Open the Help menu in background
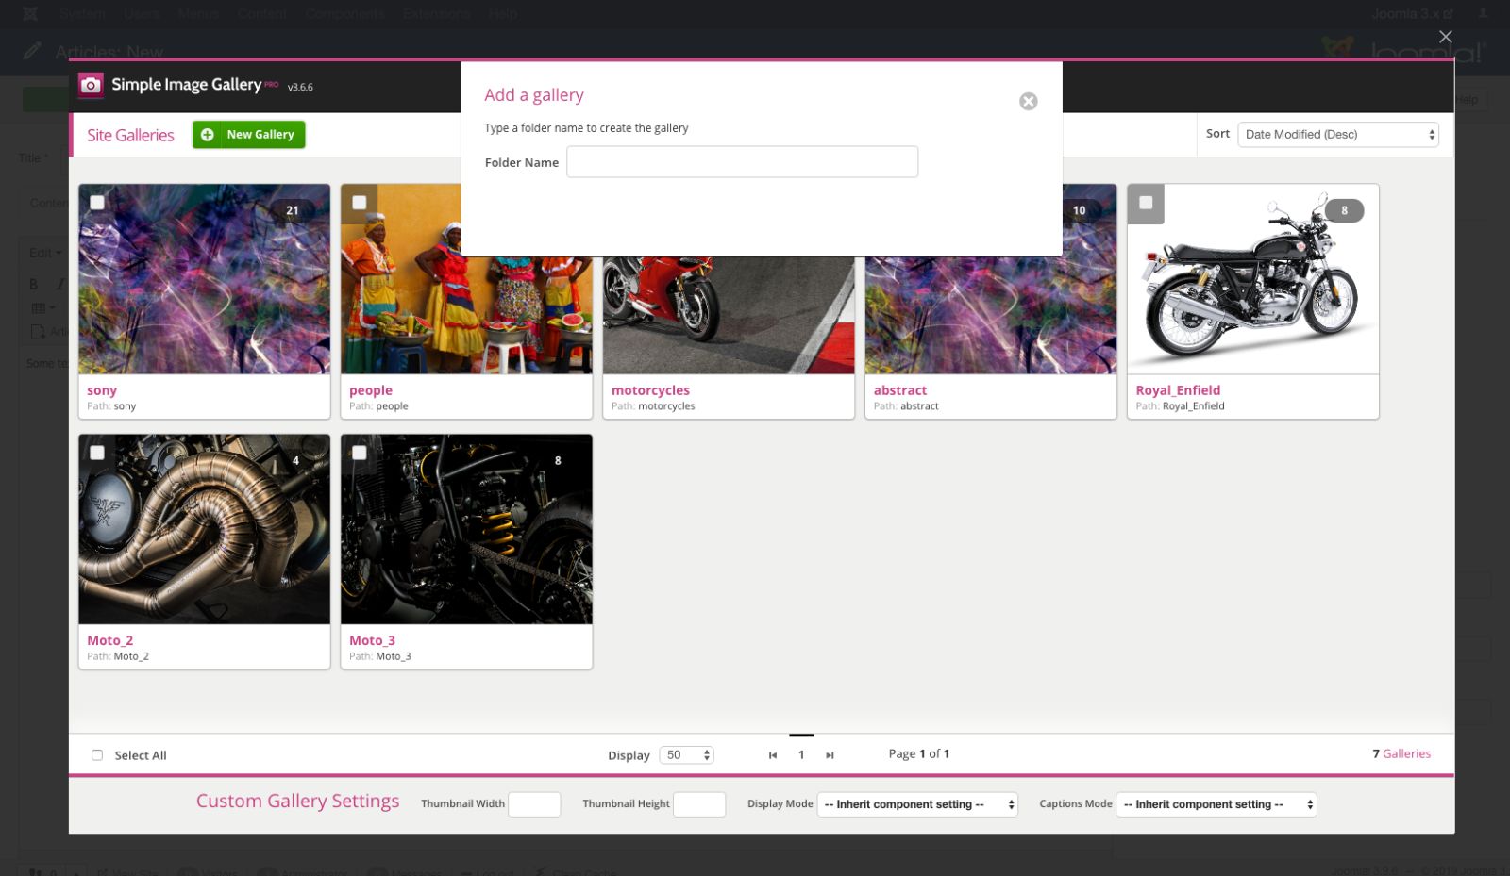 tap(503, 13)
